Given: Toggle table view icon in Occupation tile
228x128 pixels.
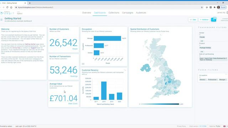Looking at the screenshot, I should pyautogui.click(x=83, y=64).
